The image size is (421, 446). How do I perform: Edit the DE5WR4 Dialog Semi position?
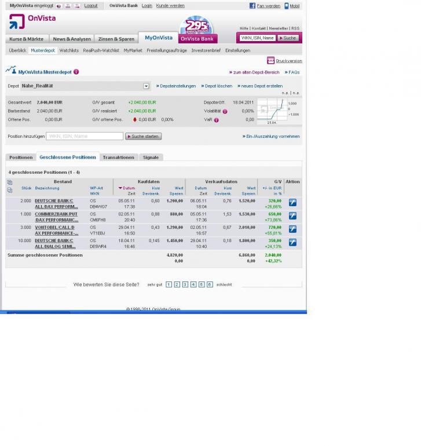tap(292, 242)
